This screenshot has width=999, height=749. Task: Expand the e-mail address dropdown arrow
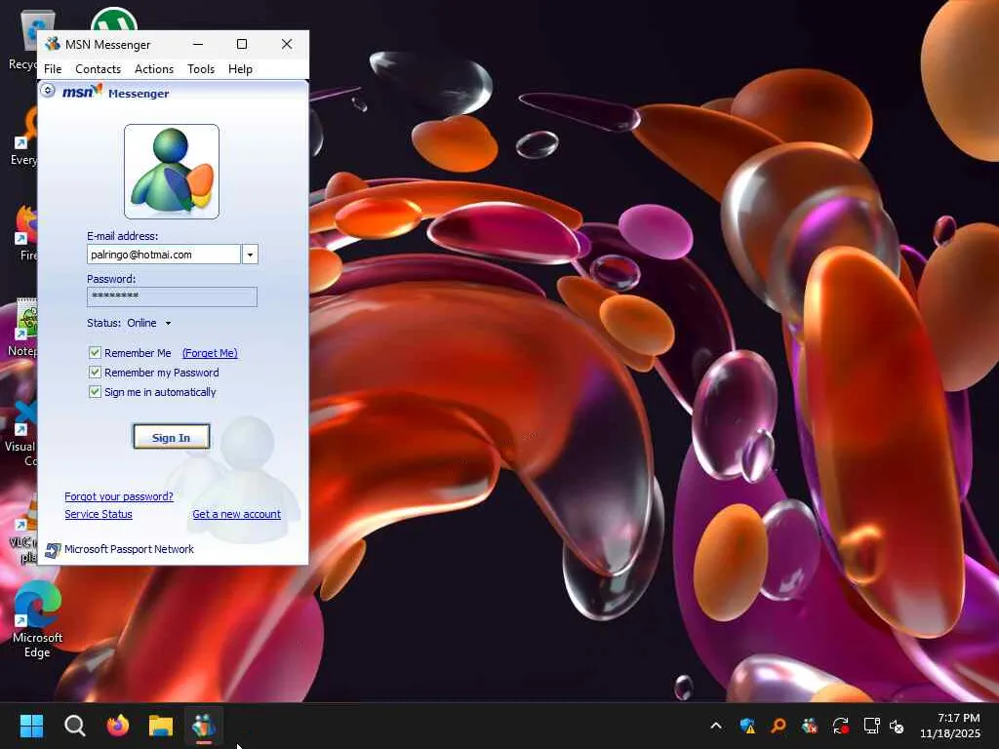(x=250, y=255)
